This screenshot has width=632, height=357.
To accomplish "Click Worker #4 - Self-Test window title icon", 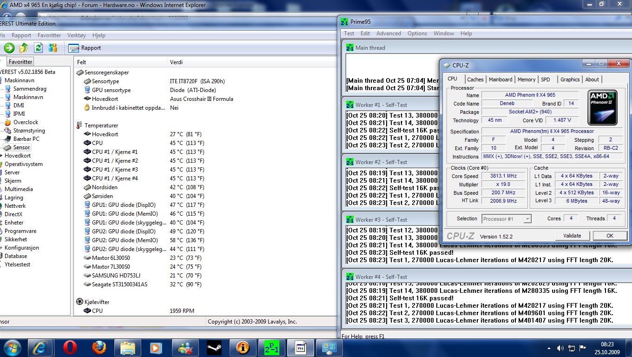I will pyautogui.click(x=350, y=277).
